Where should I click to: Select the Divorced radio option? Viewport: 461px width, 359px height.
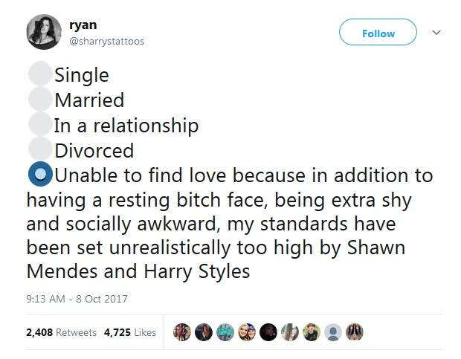point(39,150)
